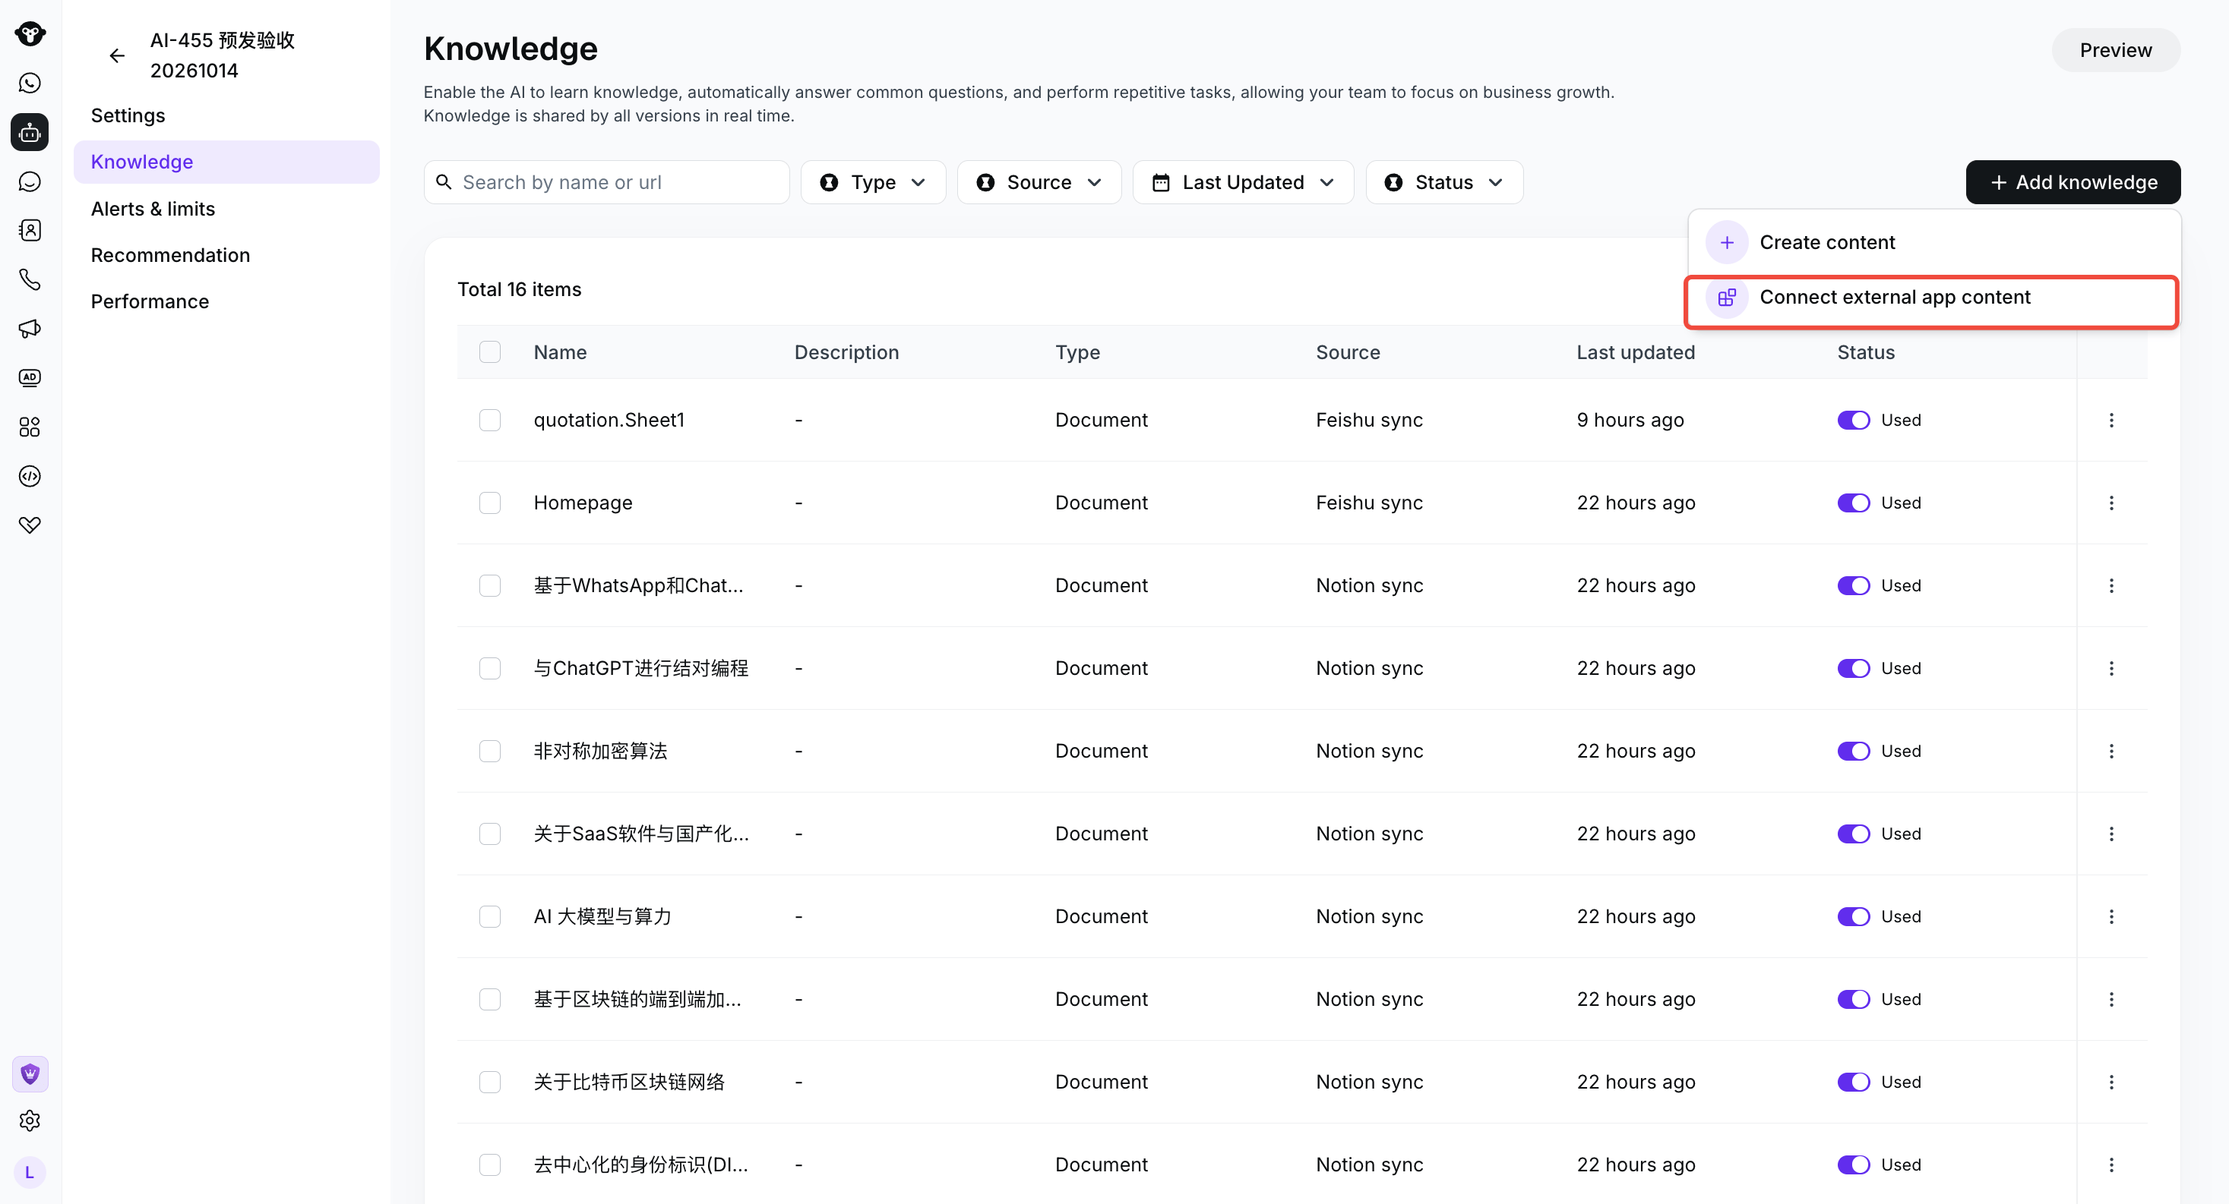Click the Preview button
Viewport: 2229px width, 1204px height.
click(2116, 50)
